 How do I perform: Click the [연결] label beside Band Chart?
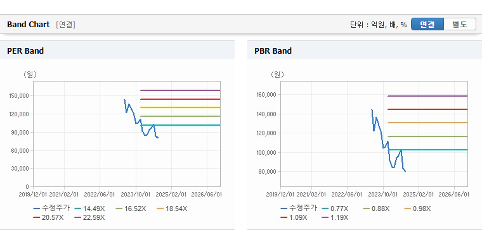click(x=65, y=25)
